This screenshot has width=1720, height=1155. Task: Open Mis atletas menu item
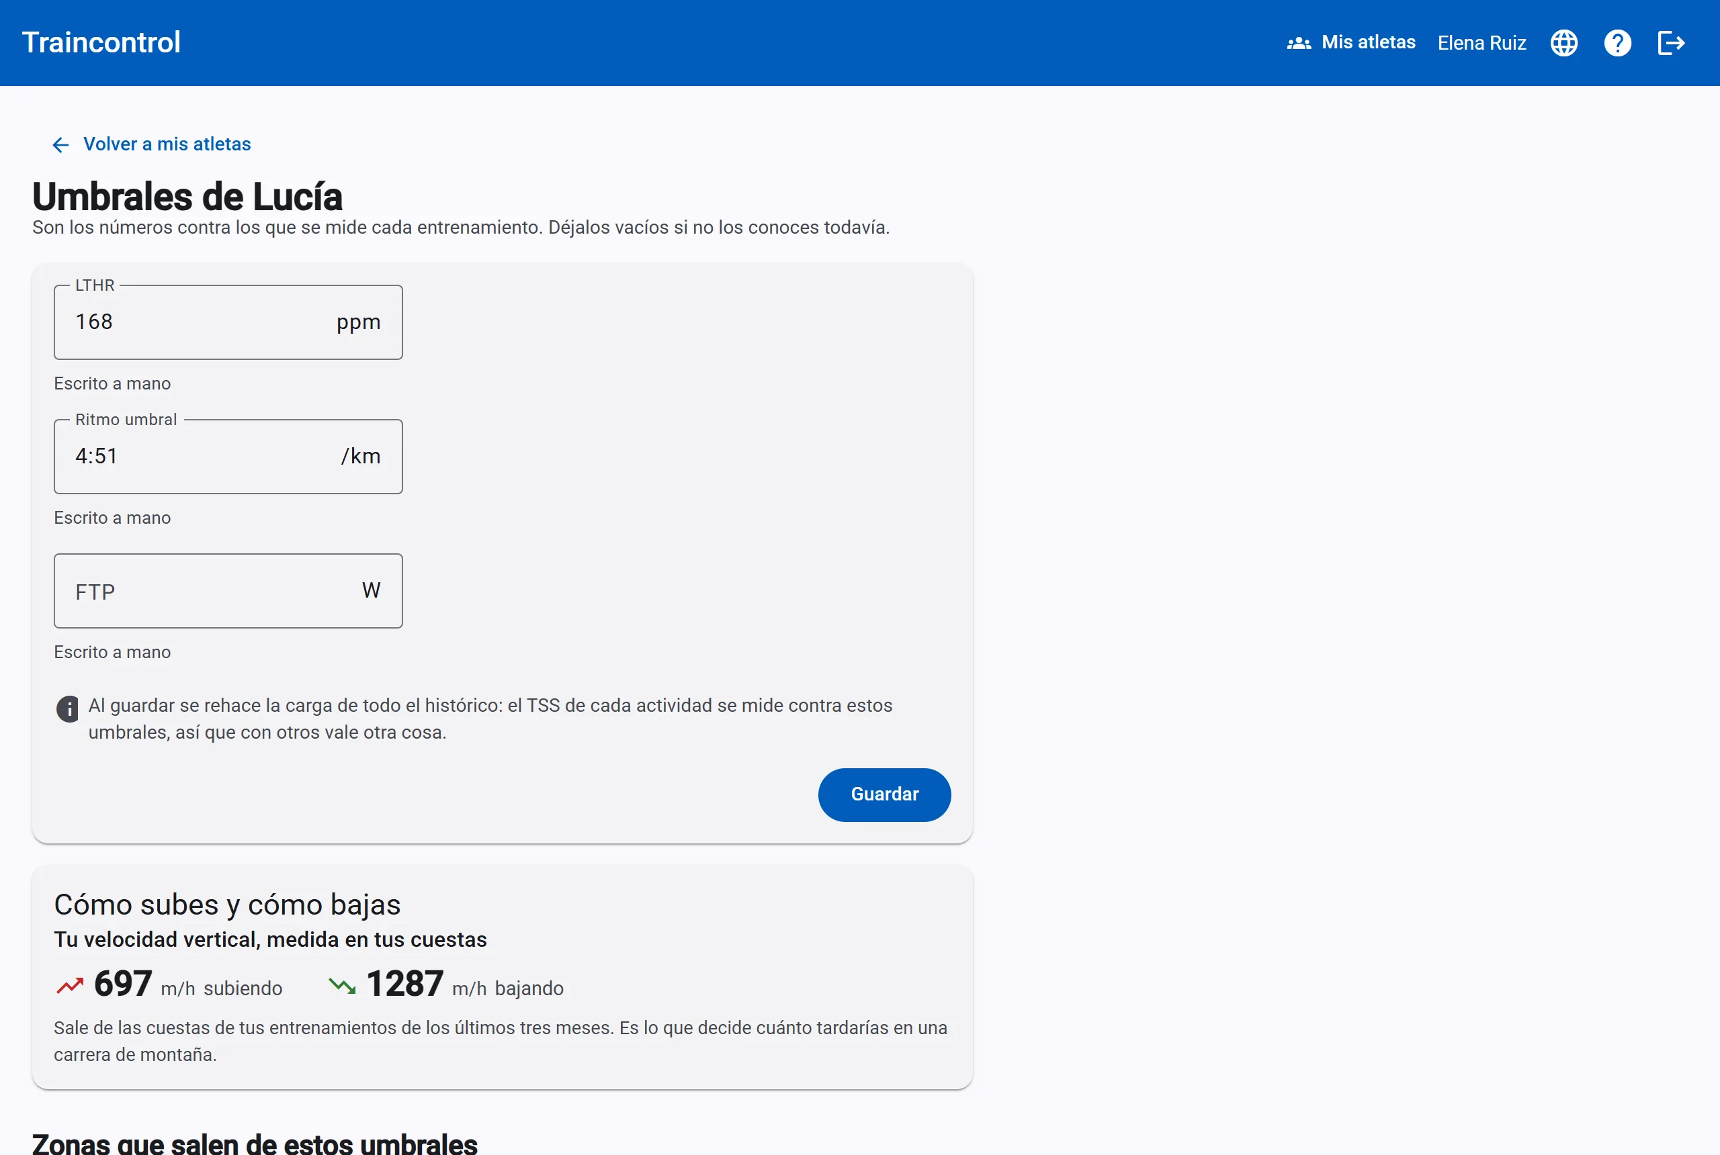pos(1350,43)
